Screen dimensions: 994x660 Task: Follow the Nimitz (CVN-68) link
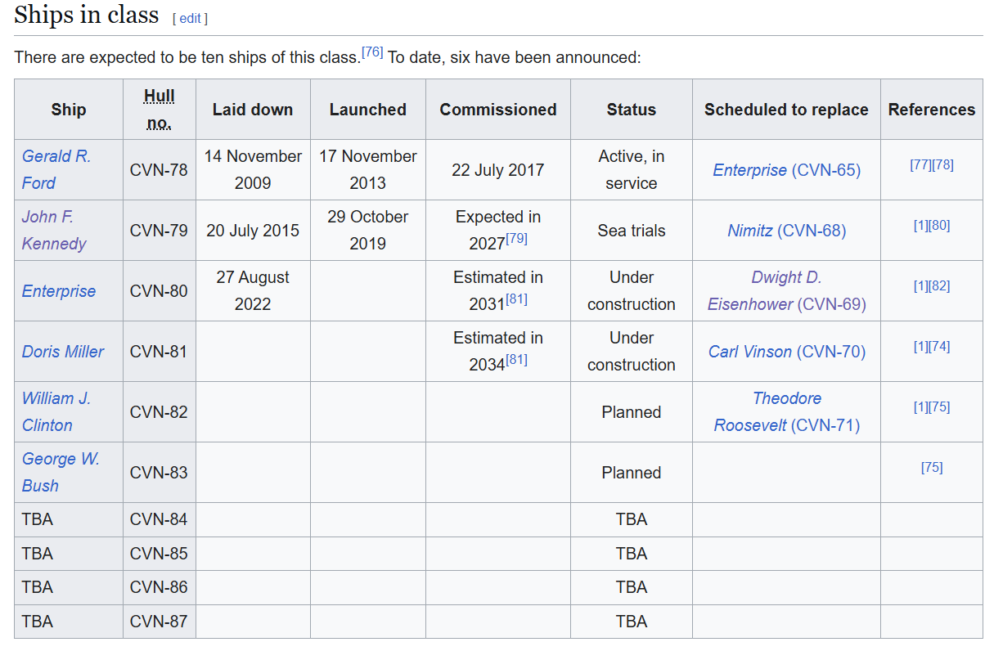tap(787, 231)
